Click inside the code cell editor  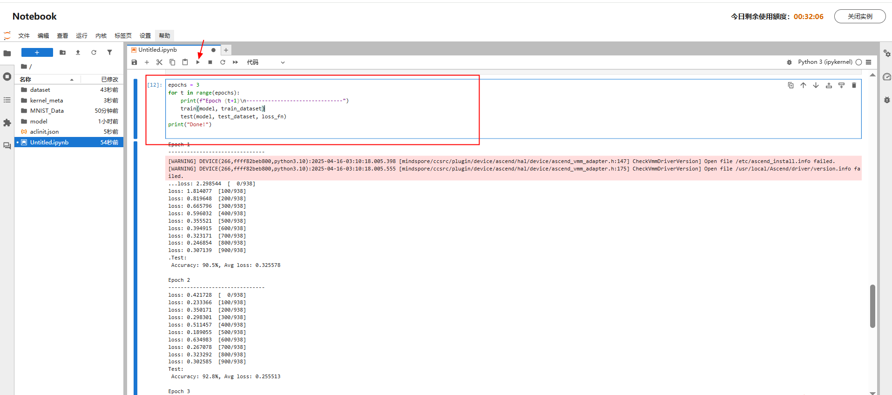pos(513,109)
